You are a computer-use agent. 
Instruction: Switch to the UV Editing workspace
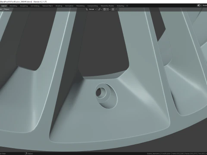click(35, 6)
